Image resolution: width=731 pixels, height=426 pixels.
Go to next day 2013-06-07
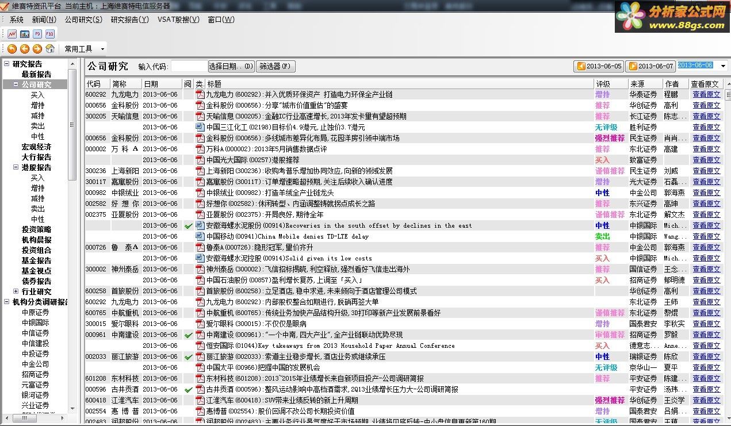pyautogui.click(x=650, y=66)
